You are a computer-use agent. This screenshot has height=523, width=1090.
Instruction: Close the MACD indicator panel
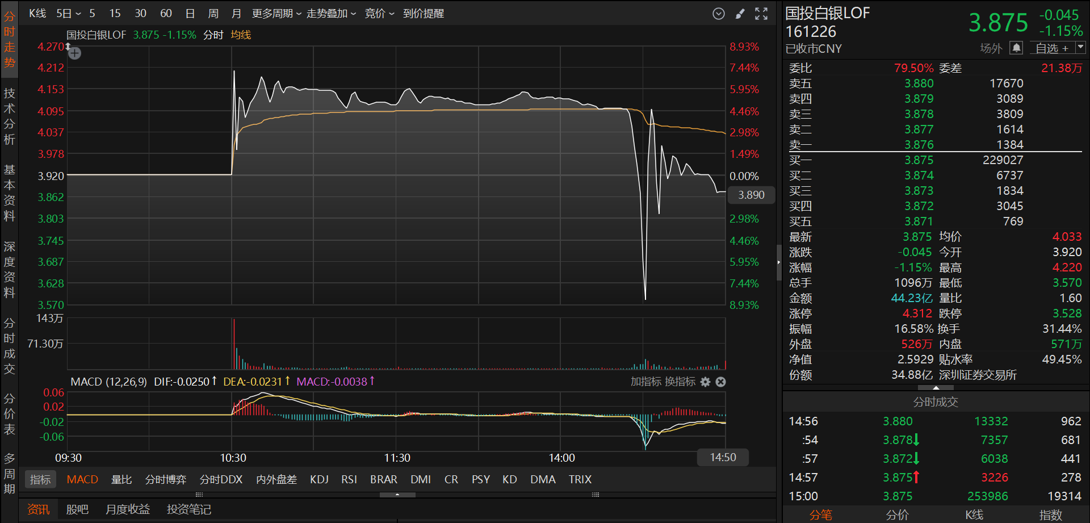click(x=720, y=382)
